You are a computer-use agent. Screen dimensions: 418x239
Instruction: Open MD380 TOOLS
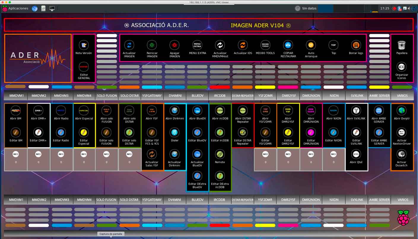265,45
